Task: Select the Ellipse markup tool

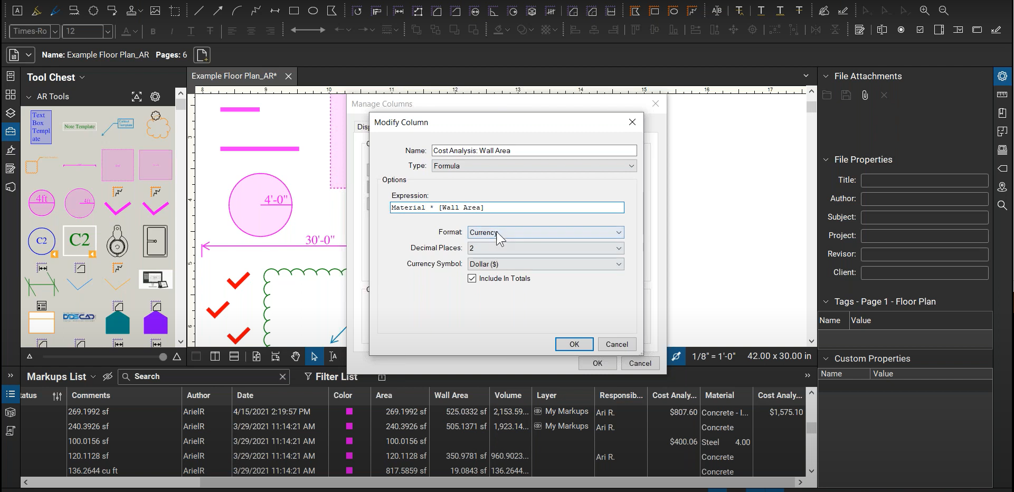Action: [x=313, y=11]
